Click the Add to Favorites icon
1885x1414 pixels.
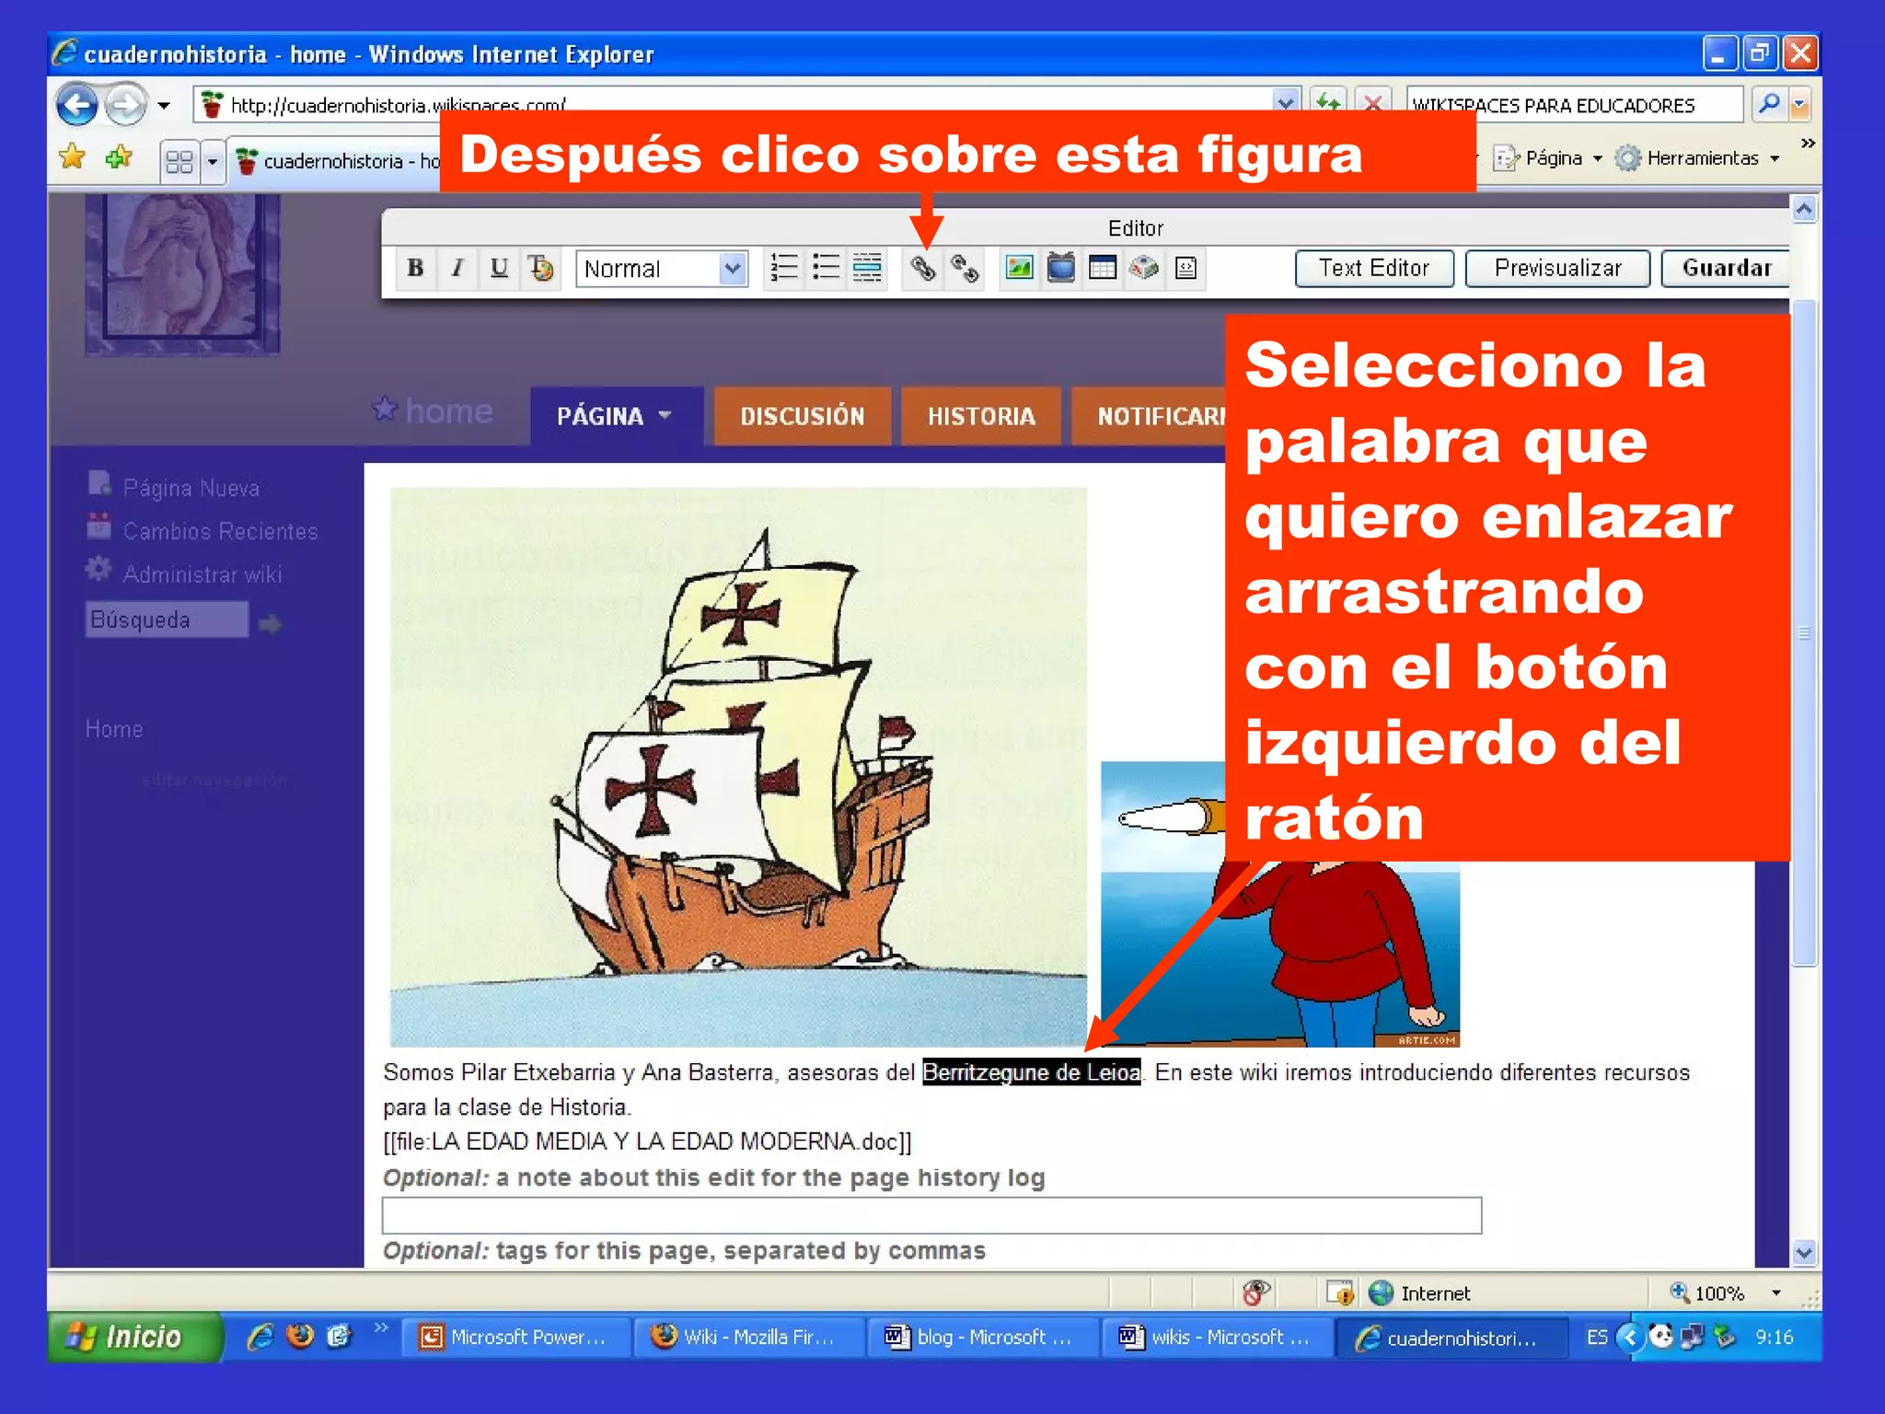click(119, 157)
